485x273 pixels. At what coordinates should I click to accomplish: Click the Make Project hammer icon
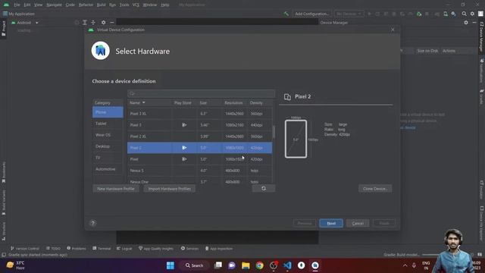coord(286,14)
